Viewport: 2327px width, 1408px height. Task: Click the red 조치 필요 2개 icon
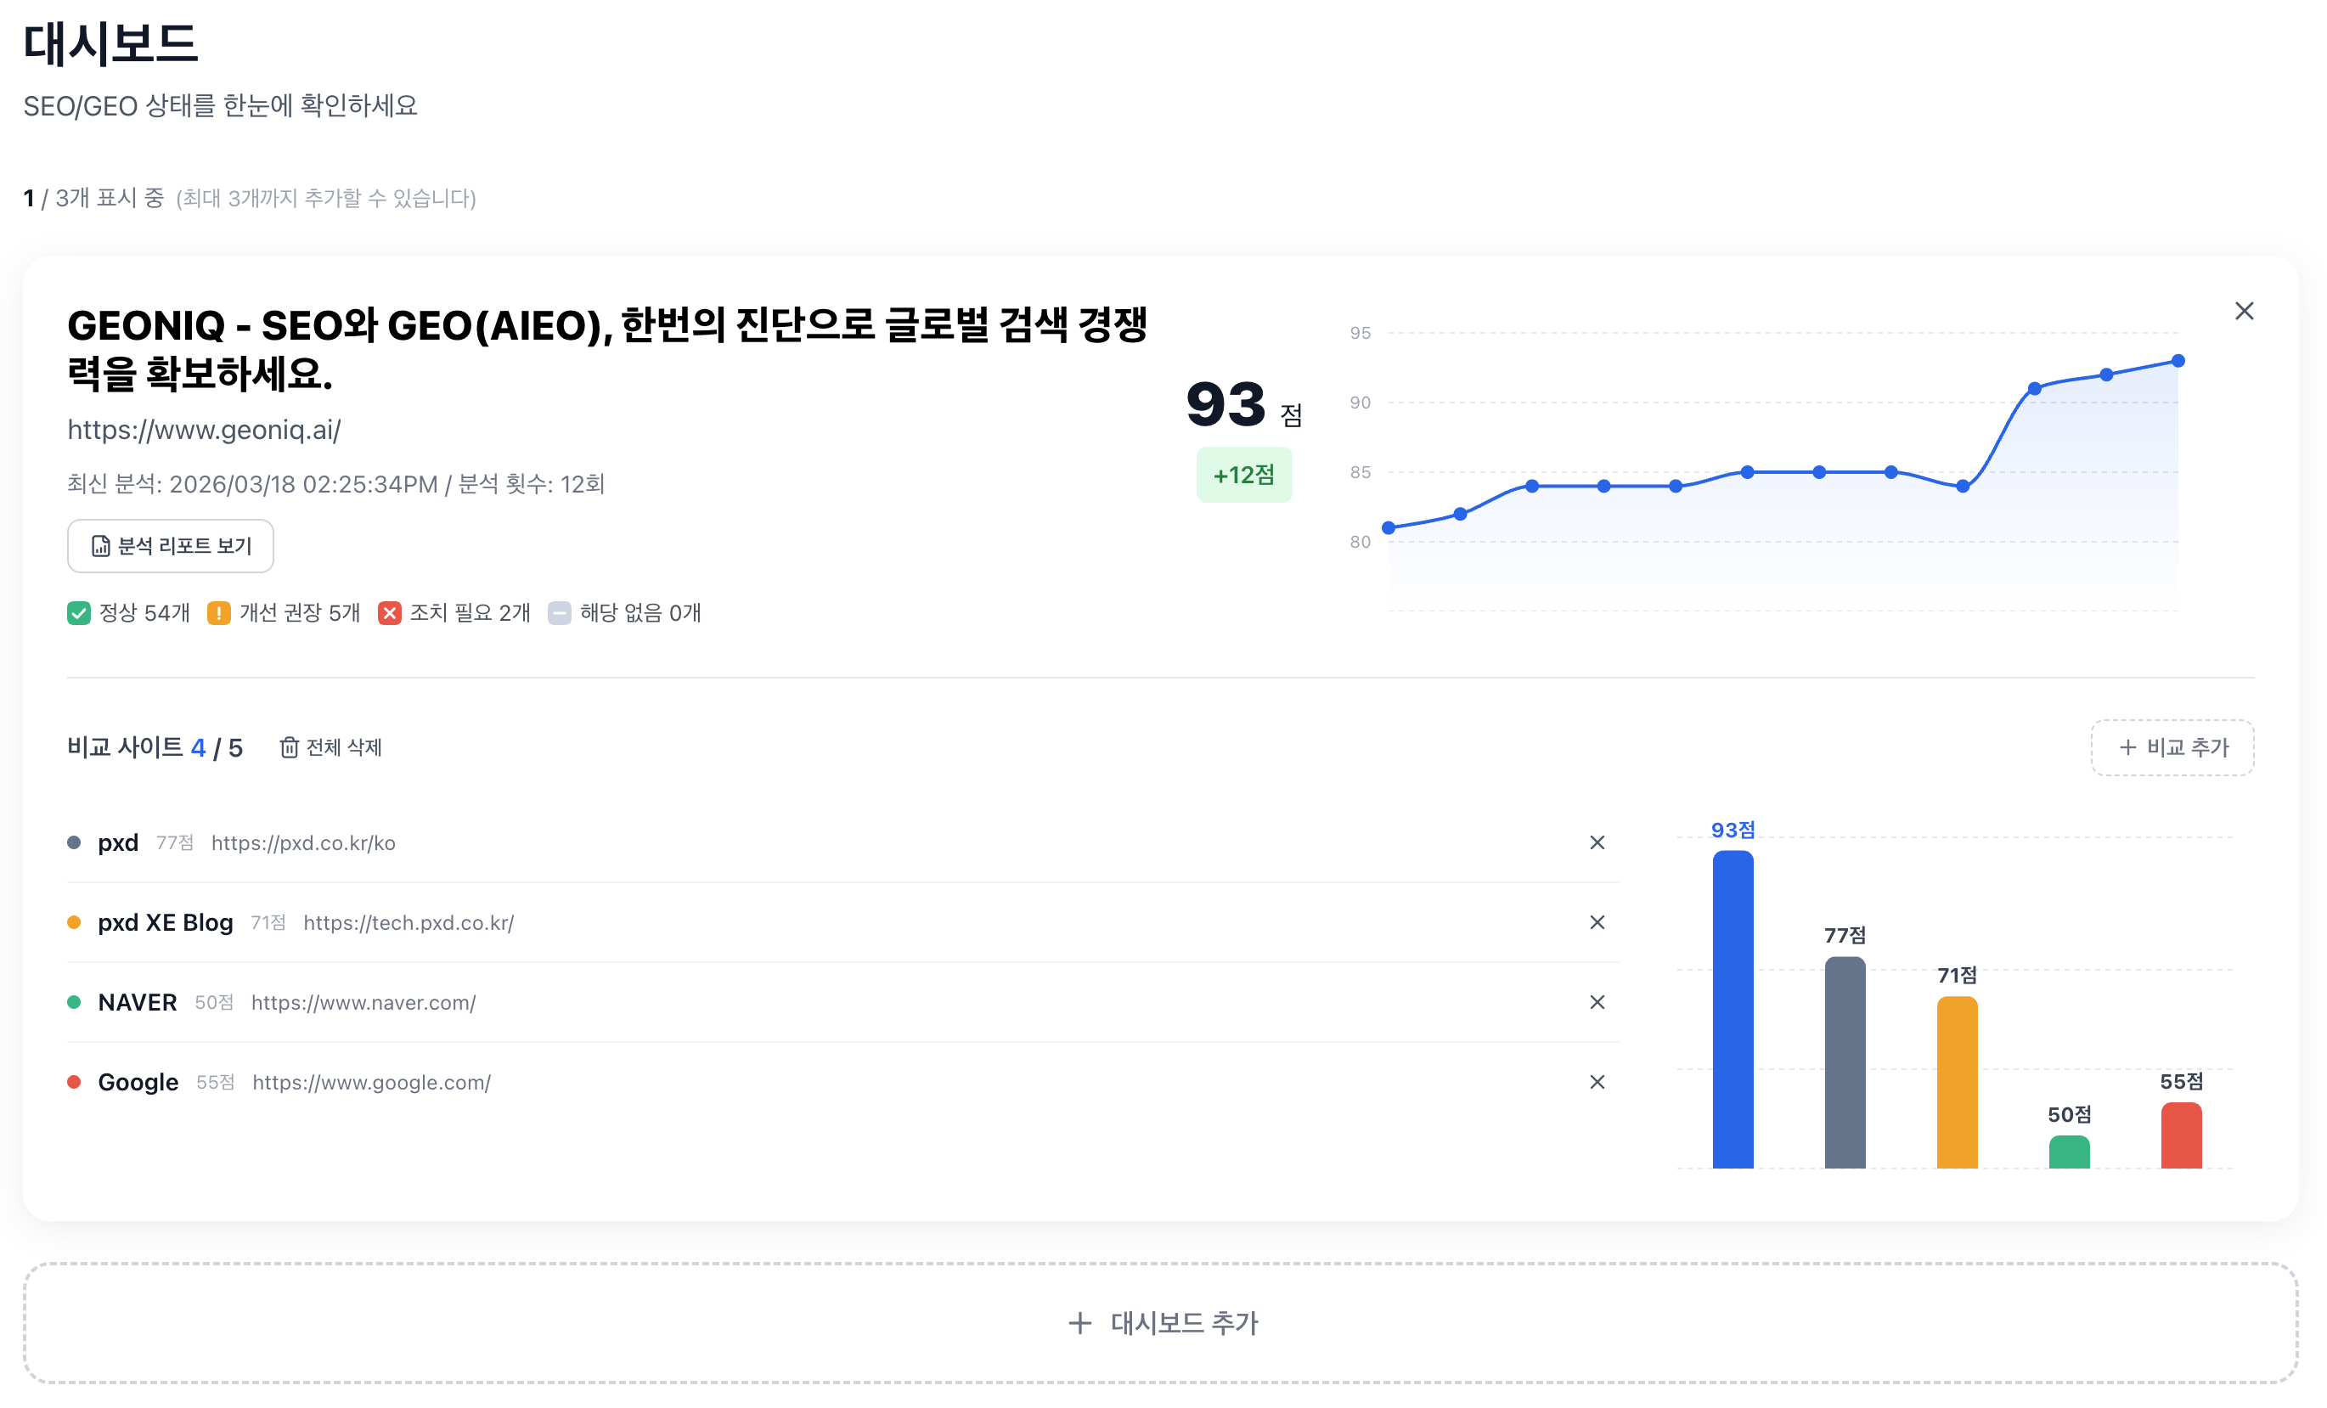point(389,613)
